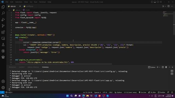The image size is (175, 98).
Task: Open Run and Debug view
Action: pyautogui.click(x=3, y=20)
